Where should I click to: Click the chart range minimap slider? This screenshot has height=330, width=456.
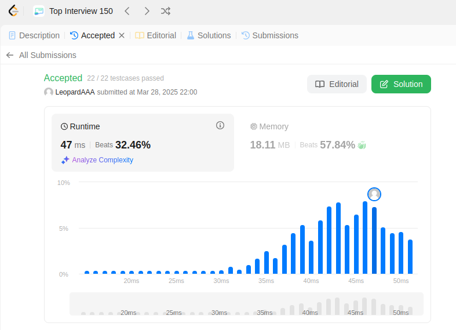click(246, 304)
